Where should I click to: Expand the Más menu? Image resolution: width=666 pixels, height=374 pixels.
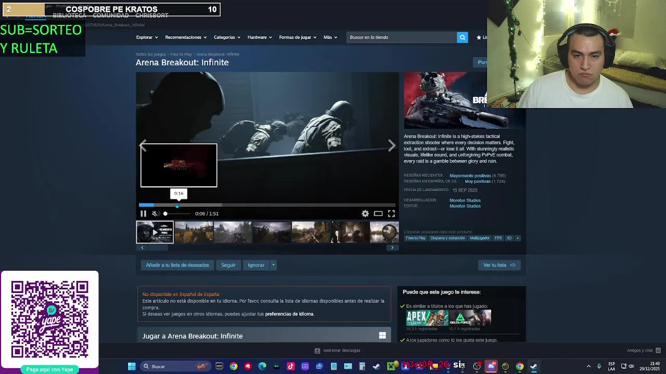pyautogui.click(x=330, y=37)
